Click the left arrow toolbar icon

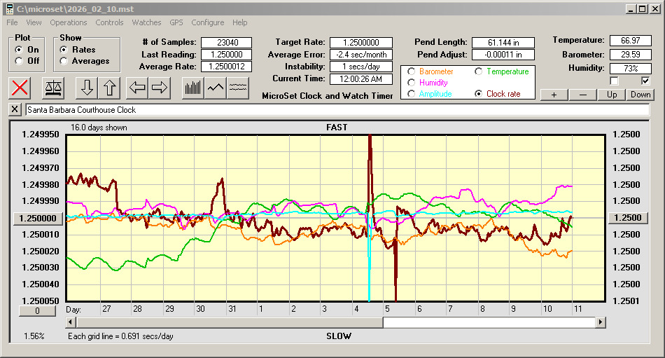tap(137, 88)
